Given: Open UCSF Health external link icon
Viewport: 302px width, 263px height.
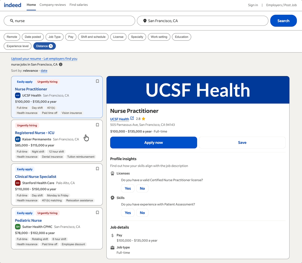Looking at the screenshot, I should pyautogui.click(x=132, y=118).
